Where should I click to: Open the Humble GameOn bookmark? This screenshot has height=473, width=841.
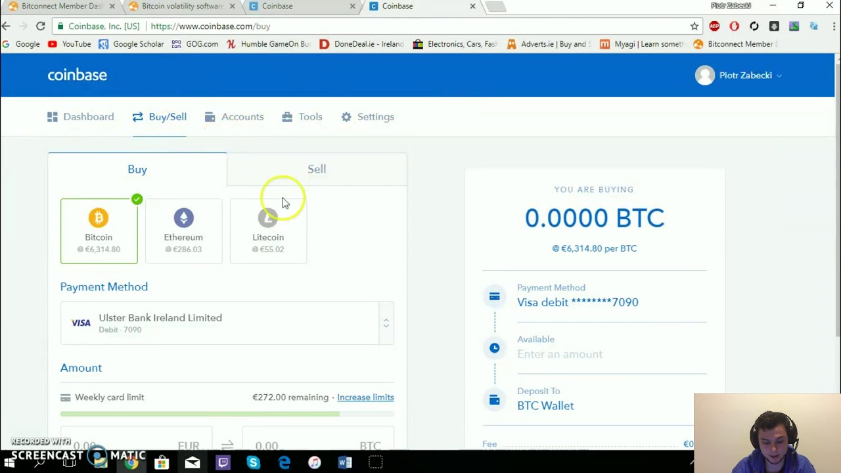[268, 44]
